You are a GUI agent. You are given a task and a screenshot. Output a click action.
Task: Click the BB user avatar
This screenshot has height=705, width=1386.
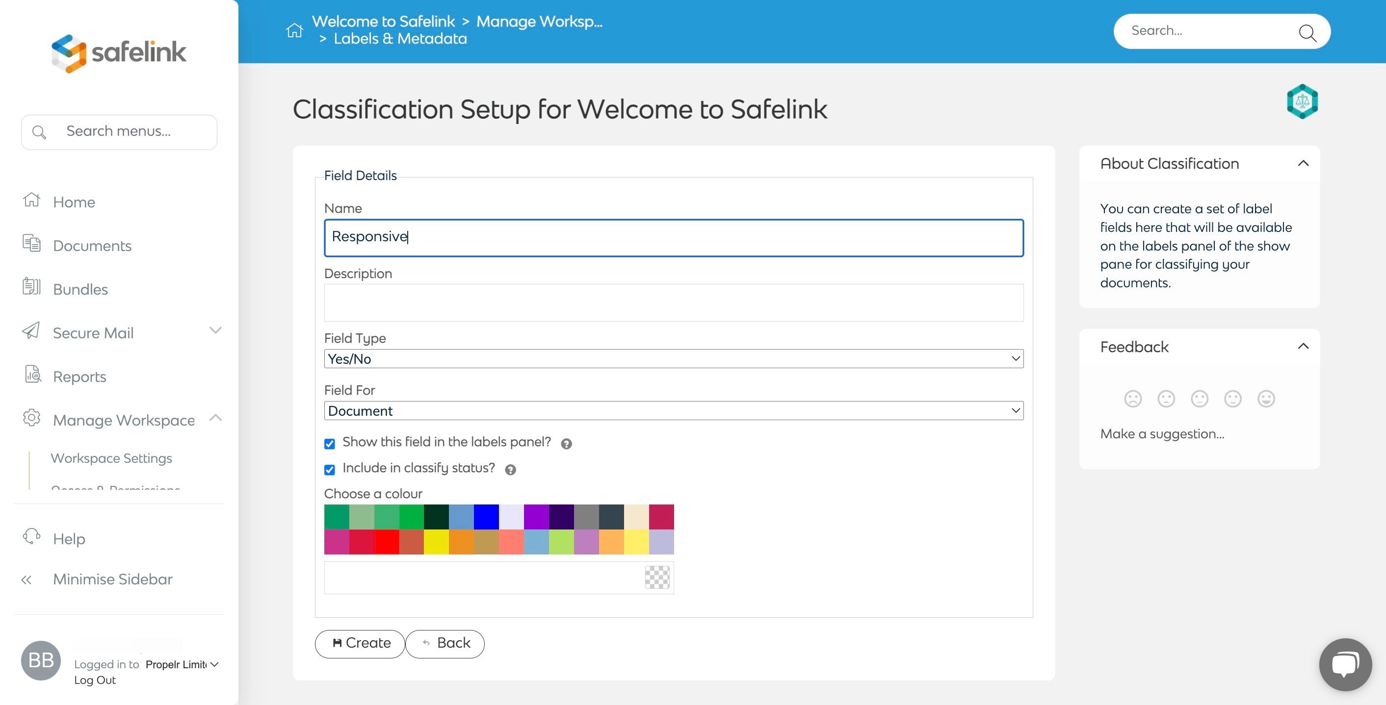41,660
